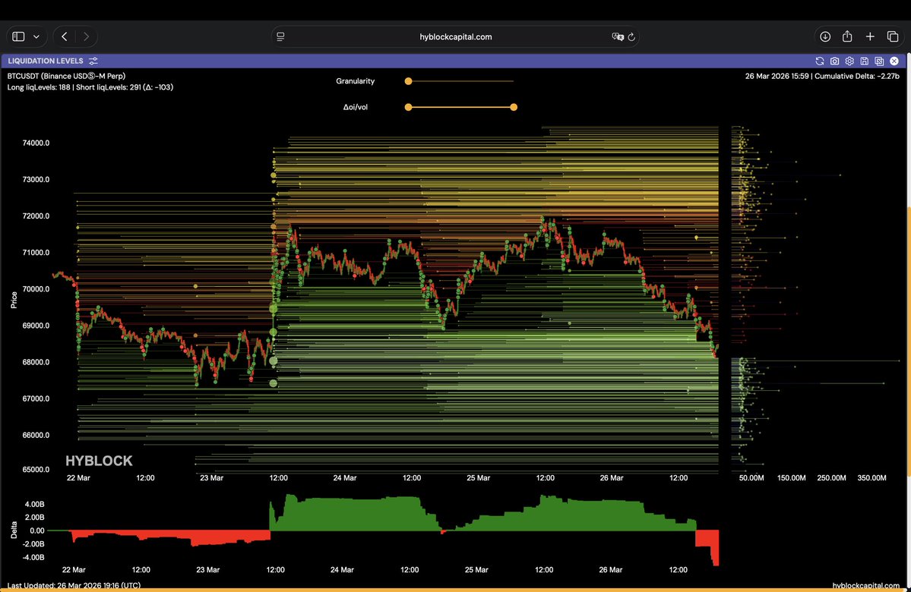911x592 pixels.
Task: Refresh the liquidation levels chart
Action: pos(819,61)
